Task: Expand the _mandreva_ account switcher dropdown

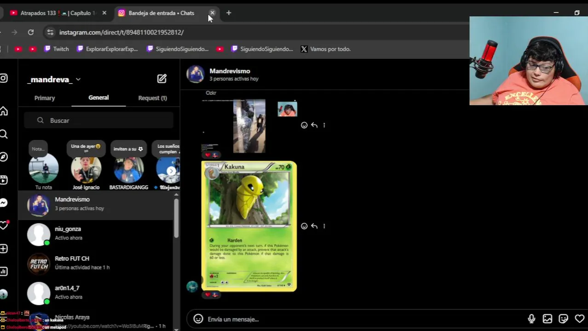Action: pos(78,79)
